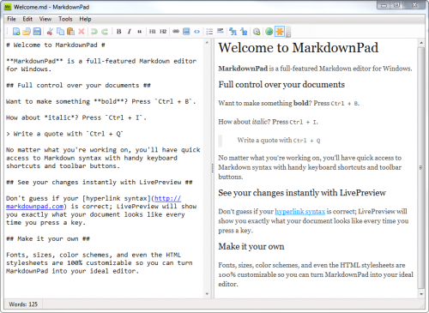Insert a hyperlink via the chain link icon

click(x=176, y=32)
